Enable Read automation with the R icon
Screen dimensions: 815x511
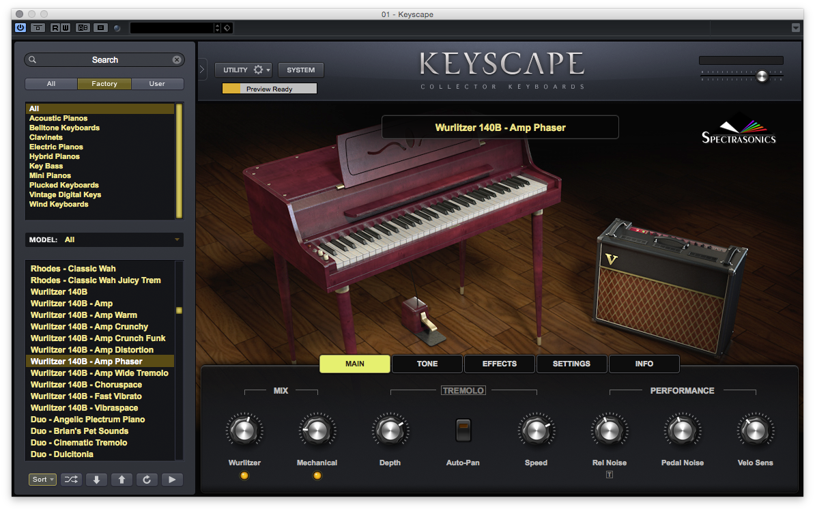coord(55,27)
